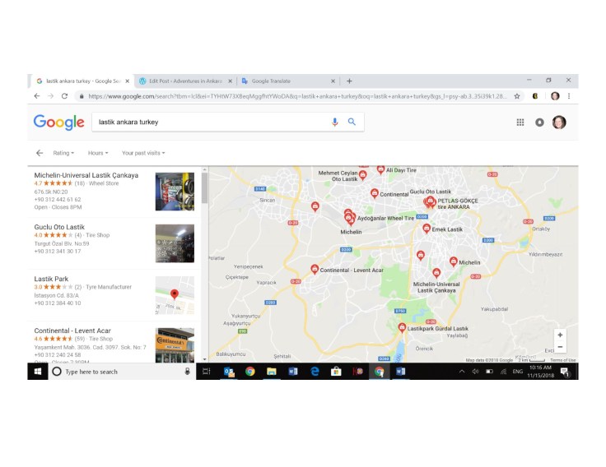Open Michelin-Universal Lastik Çankaya listing
The width and height of the screenshot is (606, 467).
tap(86, 175)
